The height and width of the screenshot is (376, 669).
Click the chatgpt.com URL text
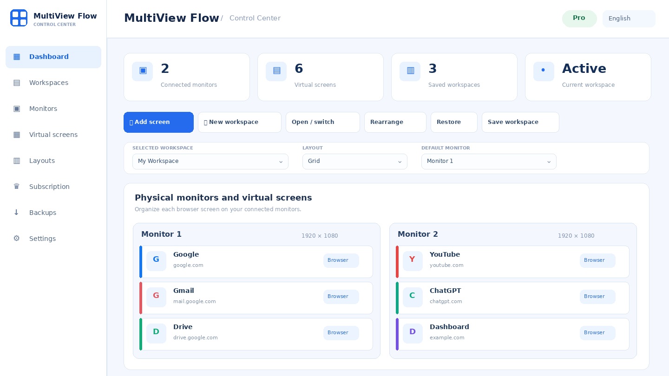coord(446,302)
